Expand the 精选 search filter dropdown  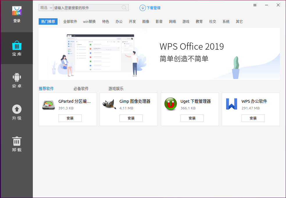coord(46,8)
